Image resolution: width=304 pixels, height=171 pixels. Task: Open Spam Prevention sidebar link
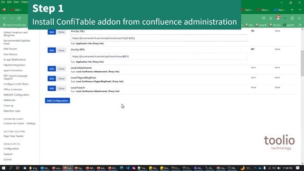[13, 70]
